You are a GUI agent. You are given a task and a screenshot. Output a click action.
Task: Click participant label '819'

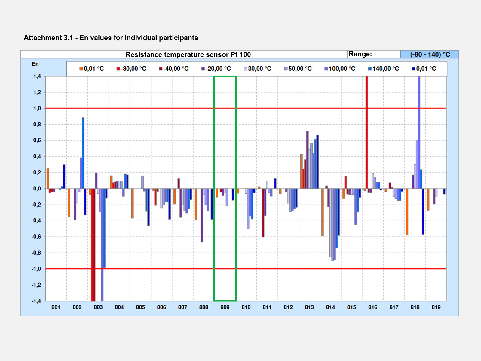(x=436, y=307)
